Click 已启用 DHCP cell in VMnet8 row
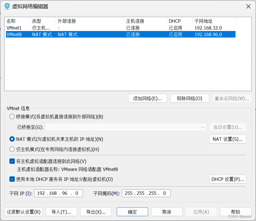256x221 pixels. pos(175,34)
